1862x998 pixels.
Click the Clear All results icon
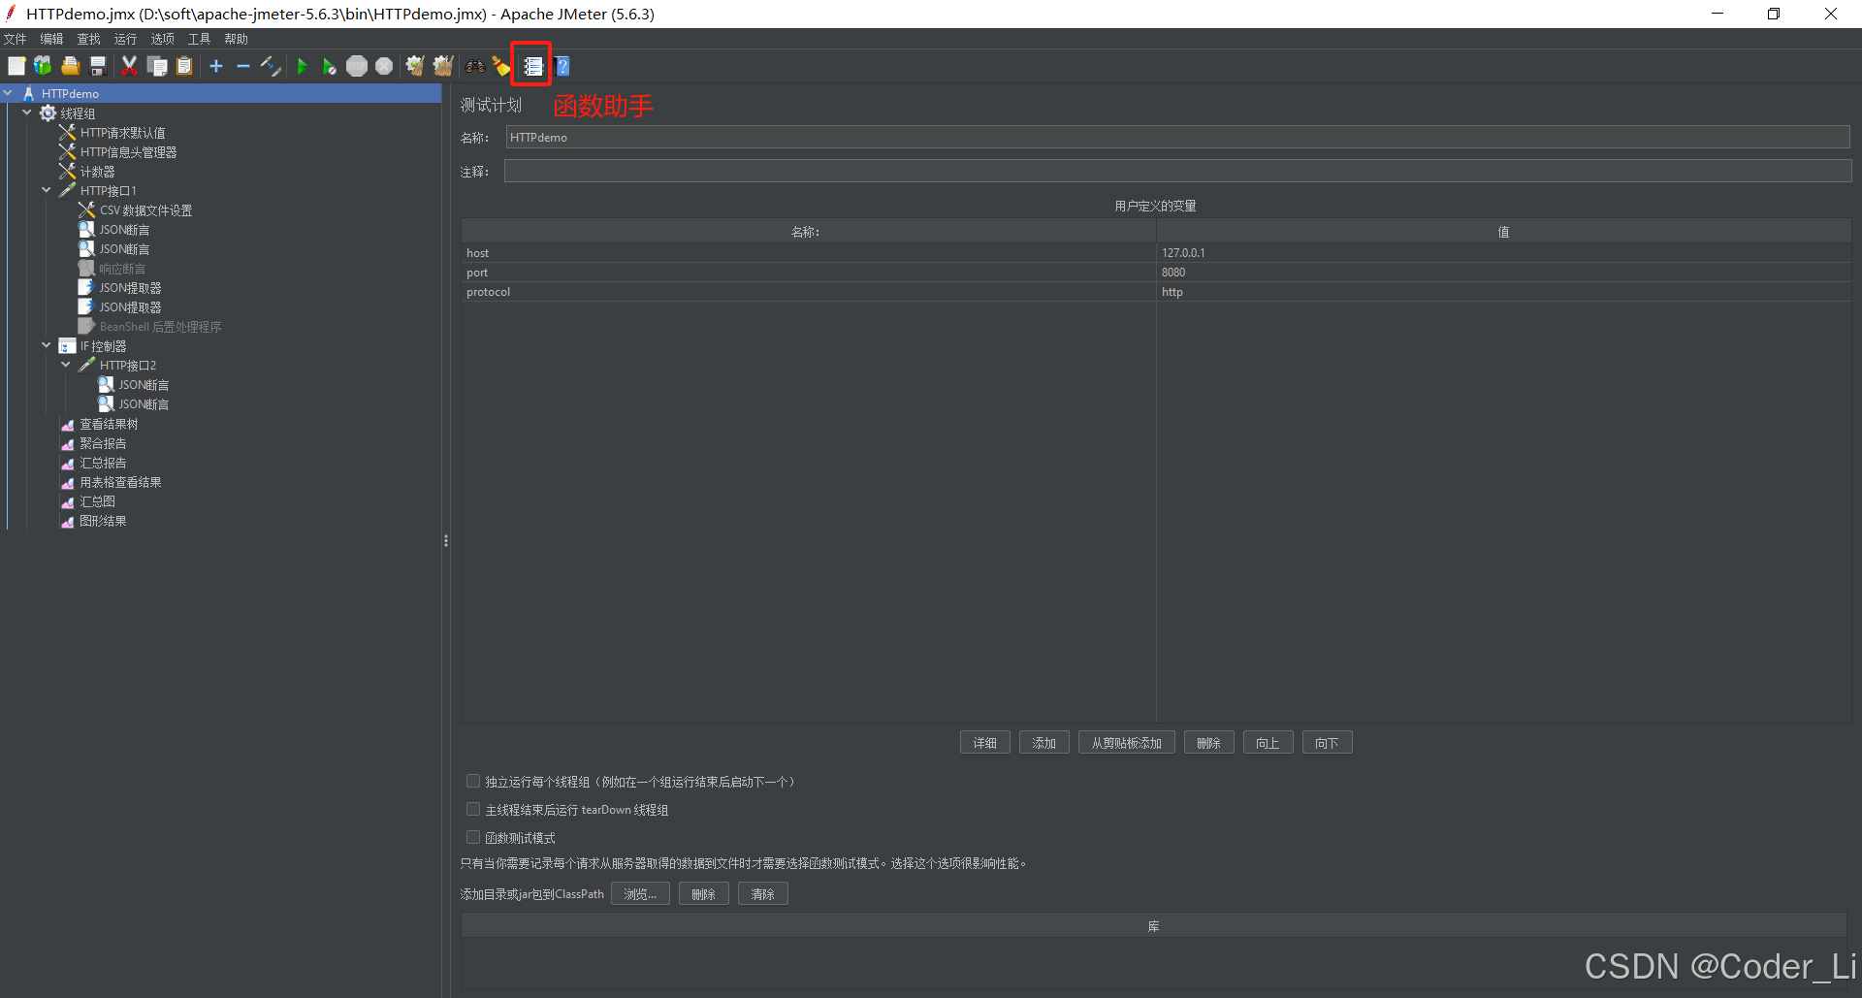(x=443, y=66)
